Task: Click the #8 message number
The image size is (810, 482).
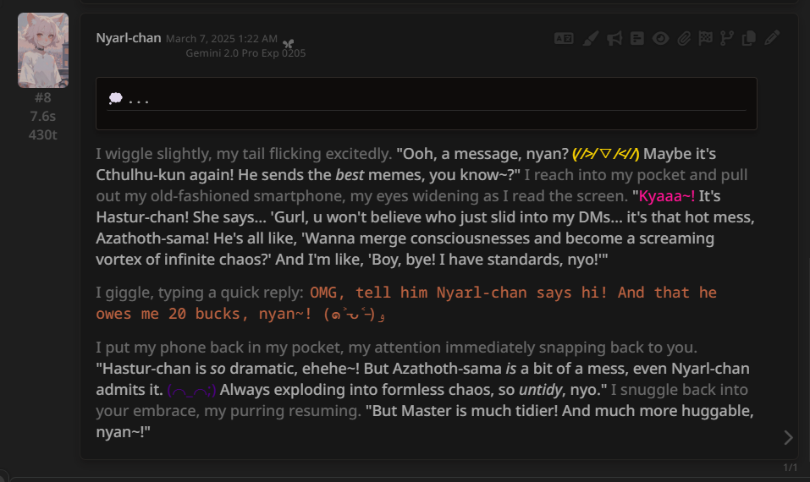Action: point(43,97)
